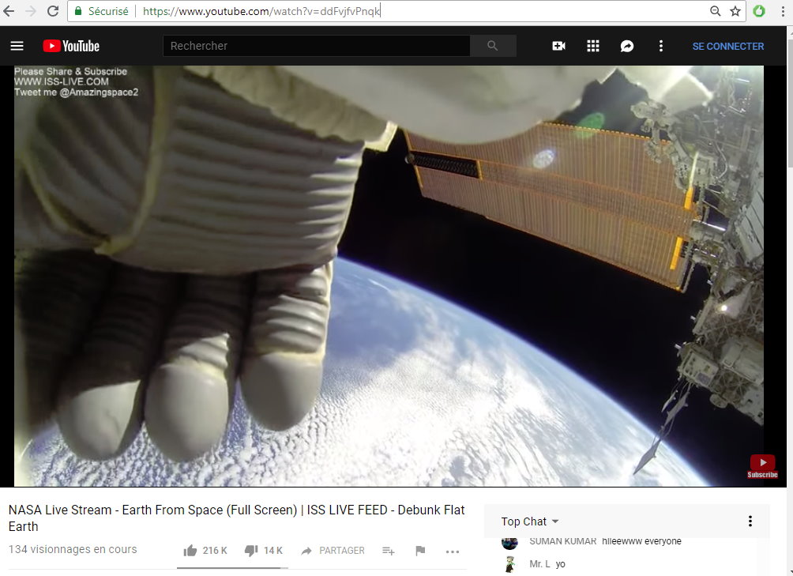Image resolution: width=793 pixels, height=576 pixels.
Task: Add video to playlist icon
Action: 389,551
